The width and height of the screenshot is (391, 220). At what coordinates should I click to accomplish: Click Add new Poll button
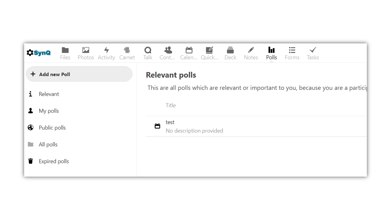tap(79, 74)
